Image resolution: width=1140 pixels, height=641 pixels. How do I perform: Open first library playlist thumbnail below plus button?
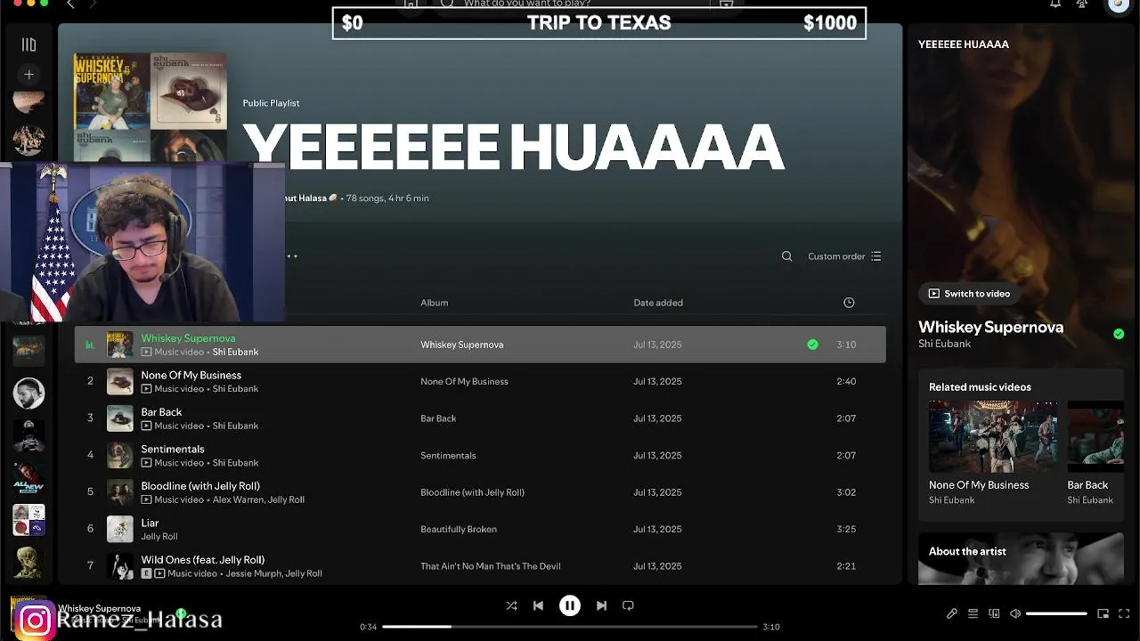coord(28,102)
